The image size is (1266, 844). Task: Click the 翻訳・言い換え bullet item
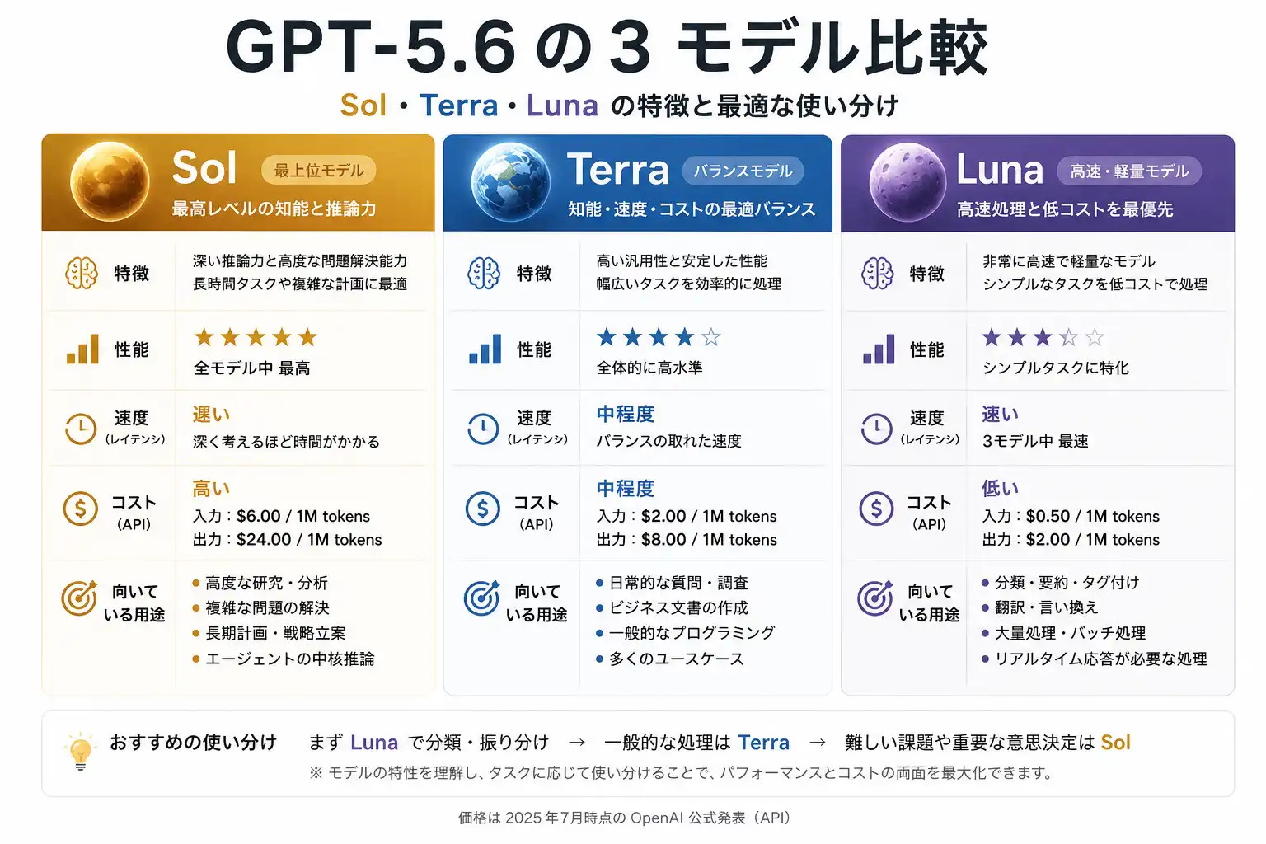point(1040,607)
